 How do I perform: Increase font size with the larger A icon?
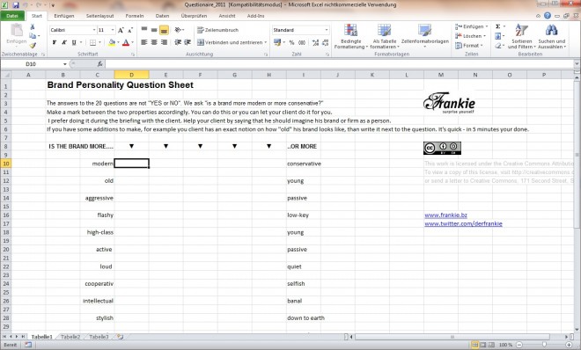tap(121, 30)
